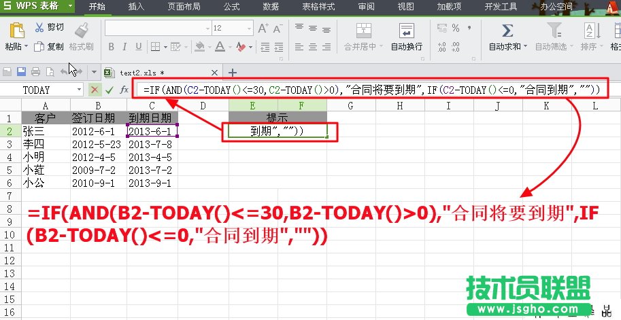Toggle Italic formatting
This screenshot has width=621, height=320.
(x=124, y=47)
